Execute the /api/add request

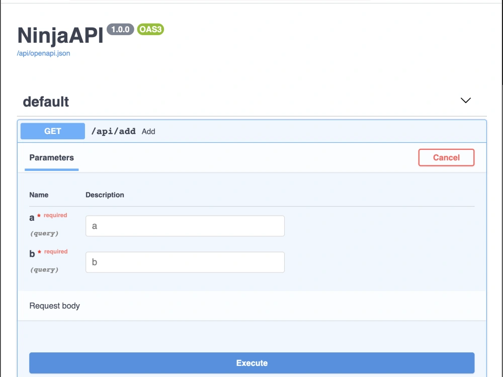coord(251,363)
